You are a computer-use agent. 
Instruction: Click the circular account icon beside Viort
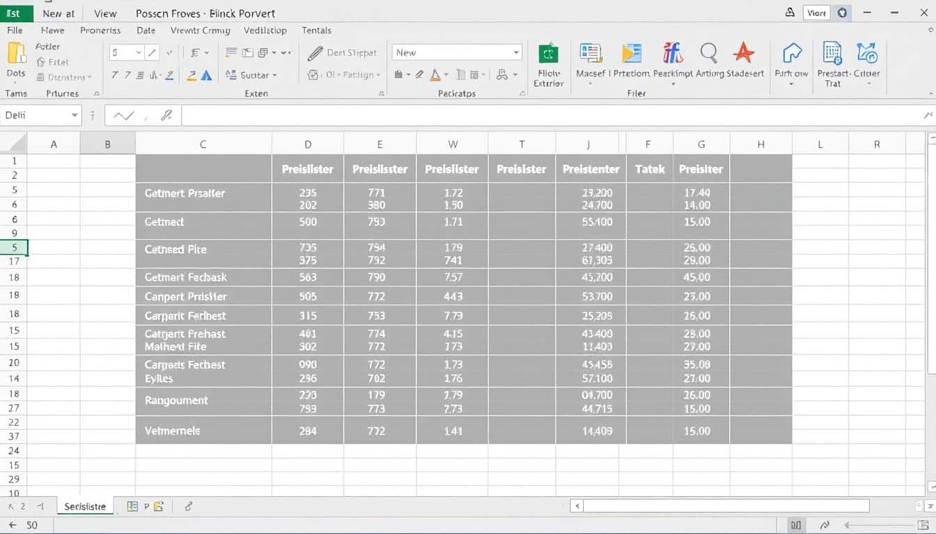(x=843, y=13)
